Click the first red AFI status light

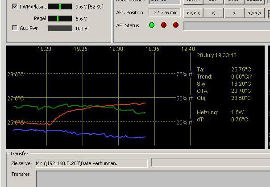pos(164,25)
